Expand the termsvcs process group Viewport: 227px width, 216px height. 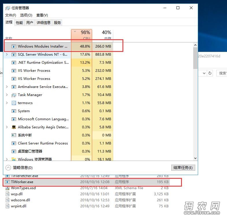point(7,103)
